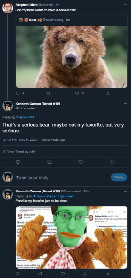Image resolution: width=131 pixels, height=278 pixels.
Task: Like the Ponzi is my favorite tweet
Action: tap(63, 274)
